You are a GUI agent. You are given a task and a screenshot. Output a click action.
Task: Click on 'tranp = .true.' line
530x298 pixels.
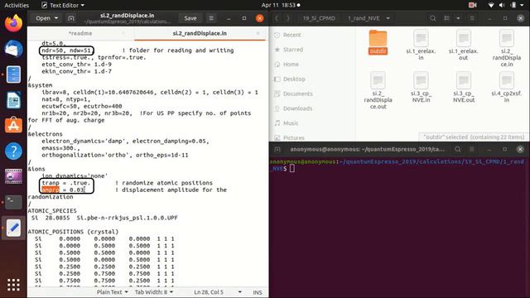point(66,183)
